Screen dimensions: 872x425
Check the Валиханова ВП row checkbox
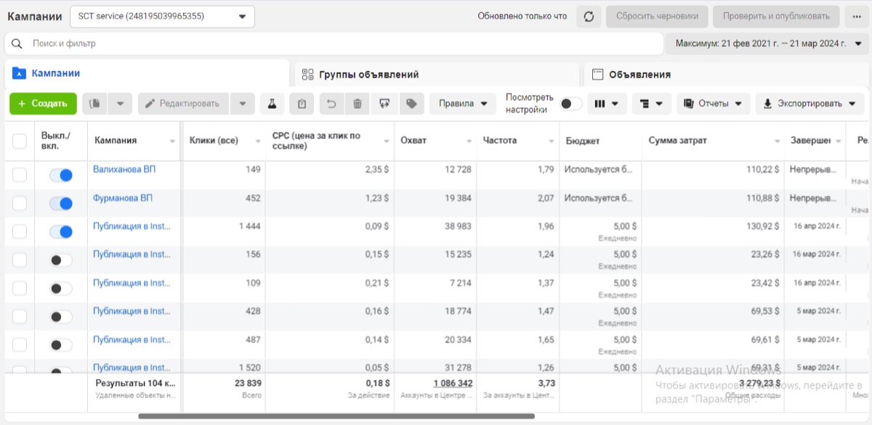(20, 175)
